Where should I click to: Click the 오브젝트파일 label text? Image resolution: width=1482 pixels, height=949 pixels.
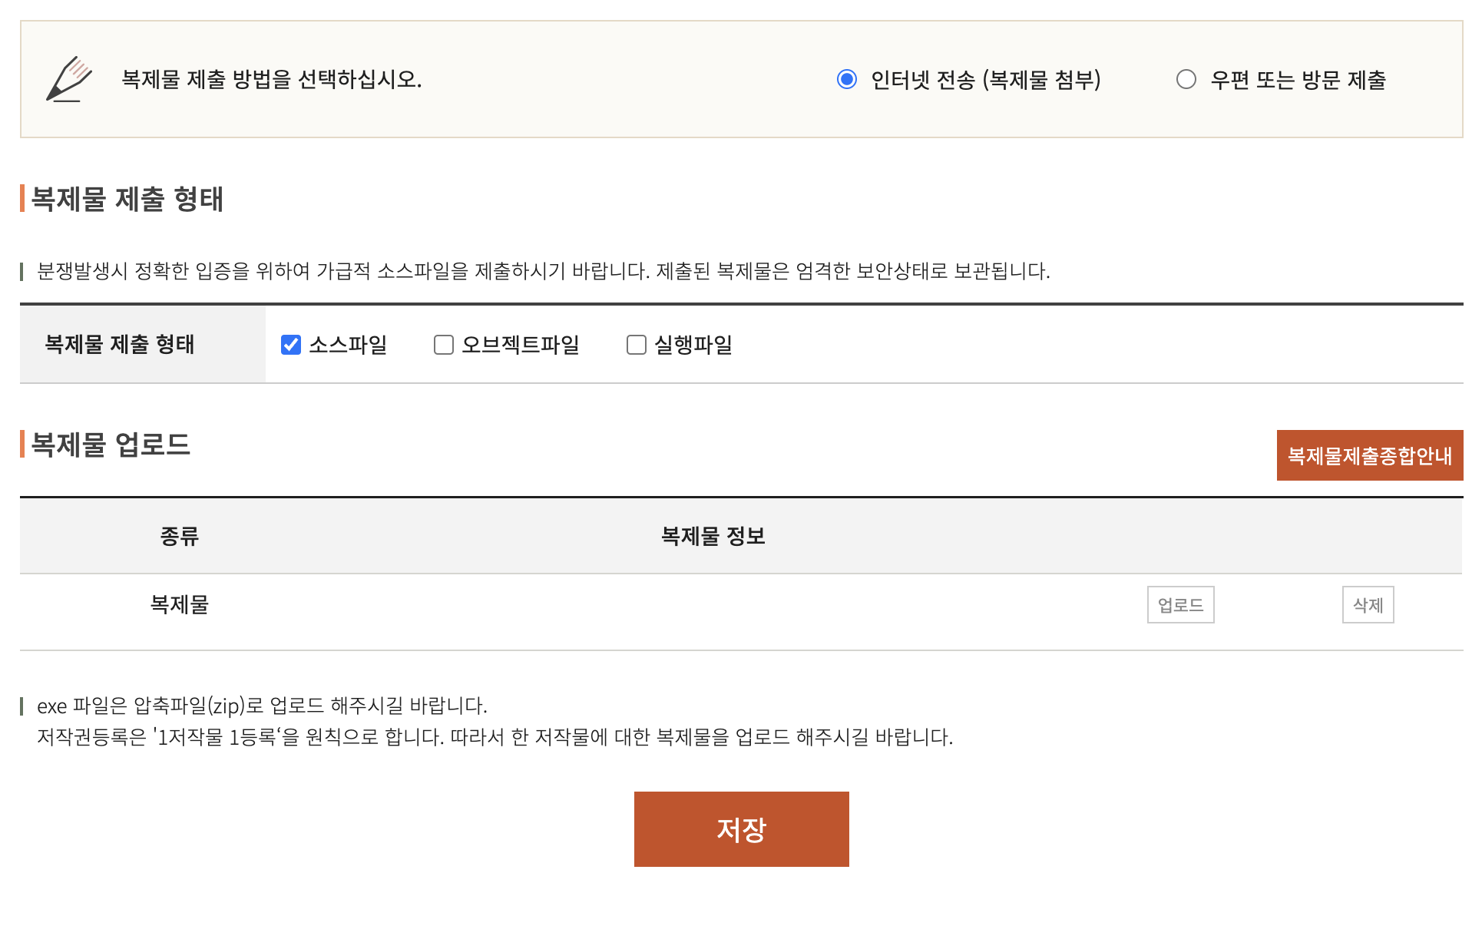click(521, 345)
